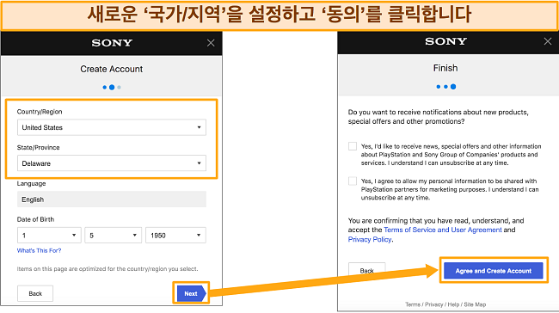Click Back in the Create Account dialog

[x=35, y=293]
